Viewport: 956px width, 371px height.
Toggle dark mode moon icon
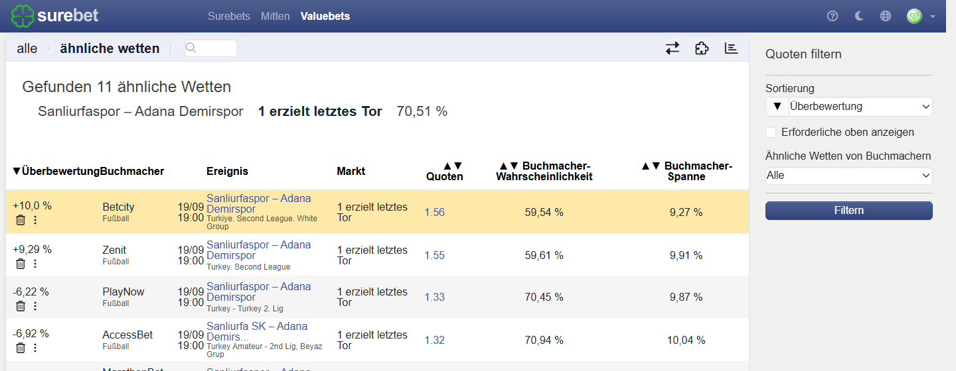point(859,16)
